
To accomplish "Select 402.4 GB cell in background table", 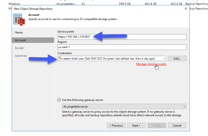I will 177,4.
